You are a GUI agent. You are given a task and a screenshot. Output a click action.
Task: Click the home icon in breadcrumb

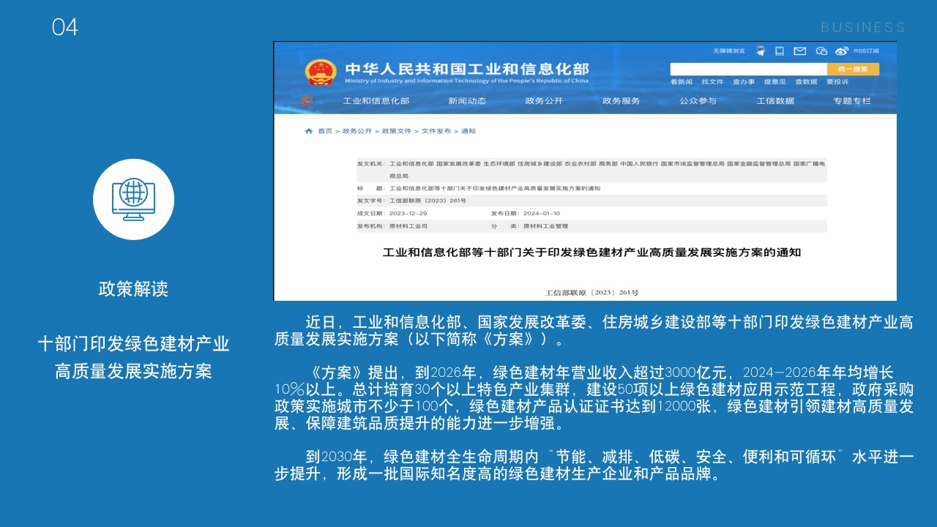click(x=309, y=131)
